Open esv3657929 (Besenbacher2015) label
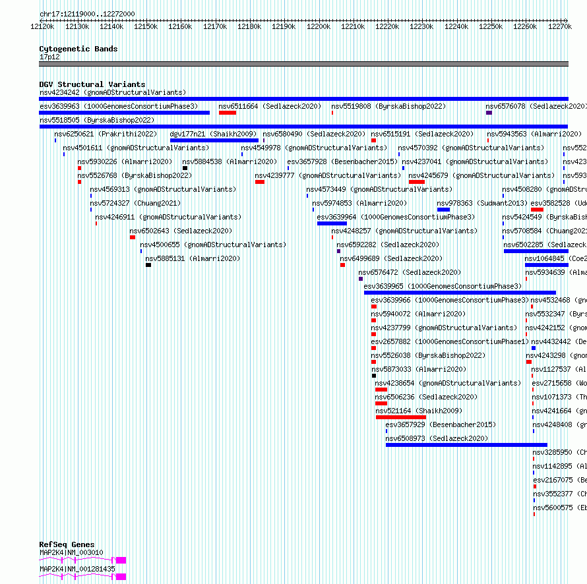The height and width of the screenshot is (584, 587). (441, 424)
